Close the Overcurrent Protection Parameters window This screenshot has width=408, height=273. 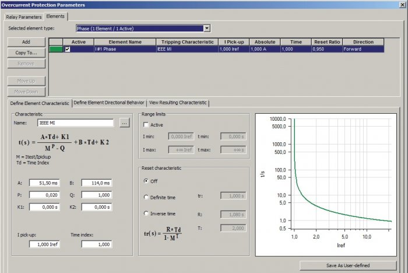click(402, 5)
